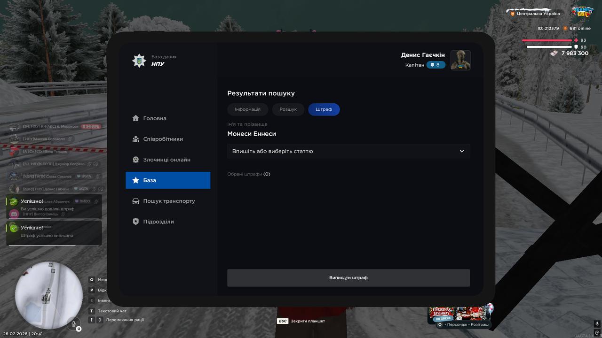Screen dimensions: 602x338
Task: Click the Обрані штрафи (0) label
Action: click(249, 174)
